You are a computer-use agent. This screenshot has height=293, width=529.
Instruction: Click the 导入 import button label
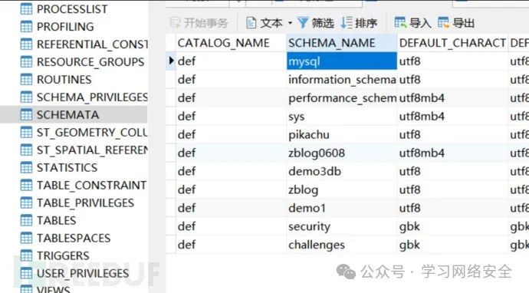420,23
